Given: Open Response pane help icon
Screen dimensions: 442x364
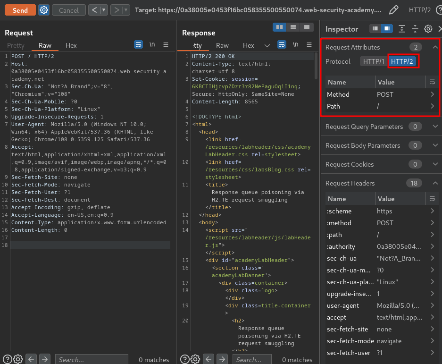Looking at the screenshot, I should (184, 359).
